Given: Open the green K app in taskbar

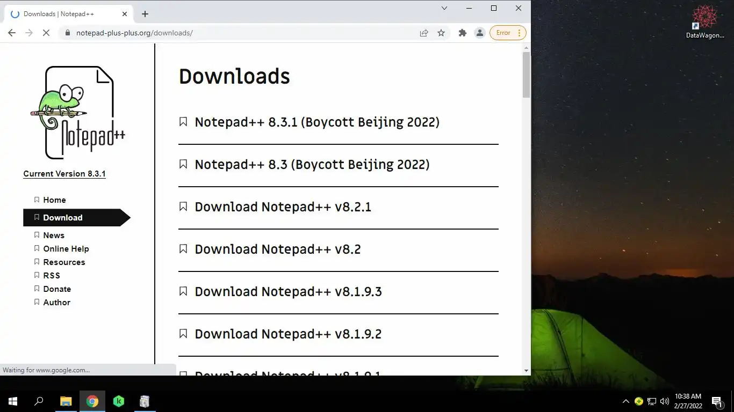Looking at the screenshot, I should (x=119, y=401).
